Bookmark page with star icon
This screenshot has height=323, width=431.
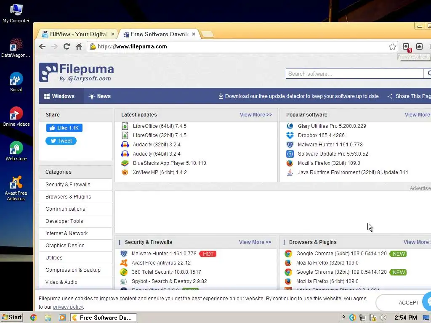tap(392, 46)
